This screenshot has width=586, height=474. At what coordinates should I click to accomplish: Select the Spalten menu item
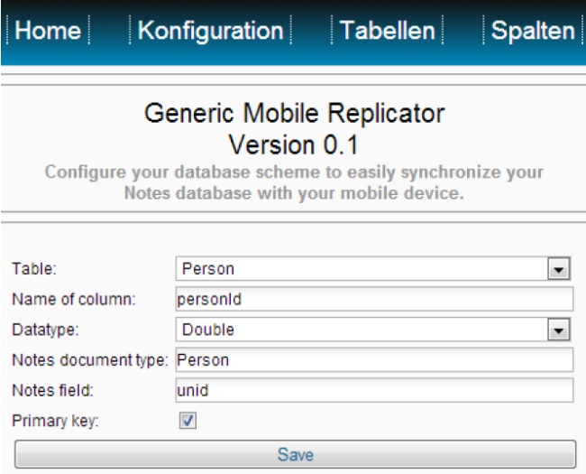click(533, 30)
